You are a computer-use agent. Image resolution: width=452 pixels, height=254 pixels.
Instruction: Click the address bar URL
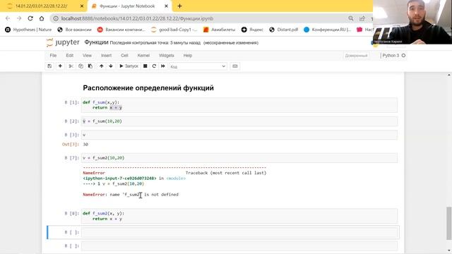[137, 18]
